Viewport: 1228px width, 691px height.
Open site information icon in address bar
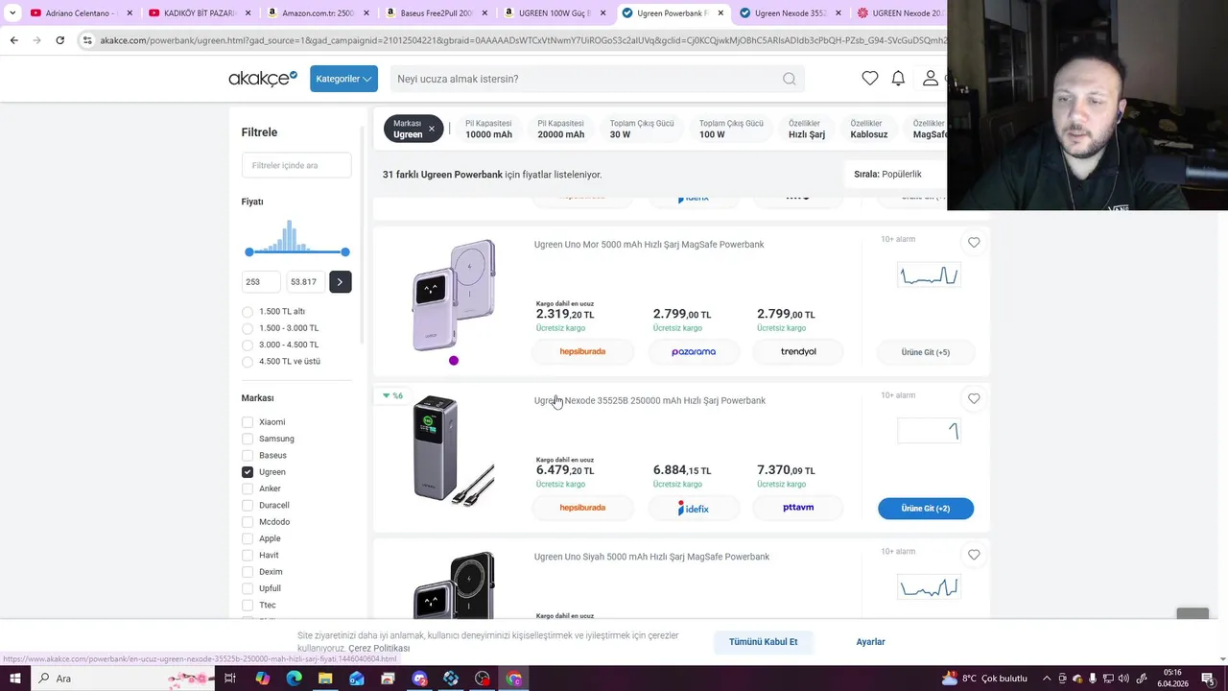87,40
